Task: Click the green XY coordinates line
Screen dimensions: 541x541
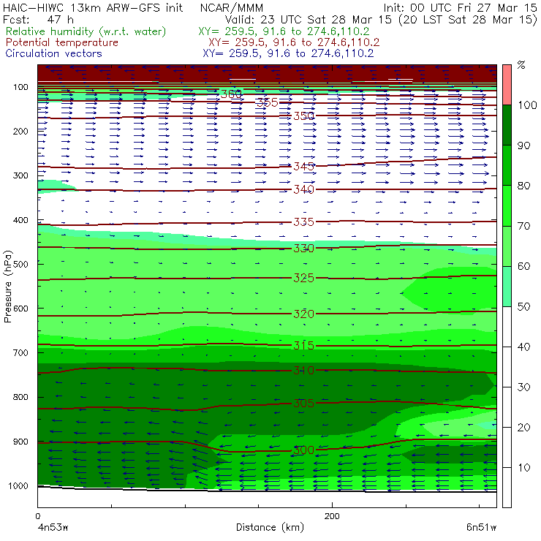Action: [284, 31]
